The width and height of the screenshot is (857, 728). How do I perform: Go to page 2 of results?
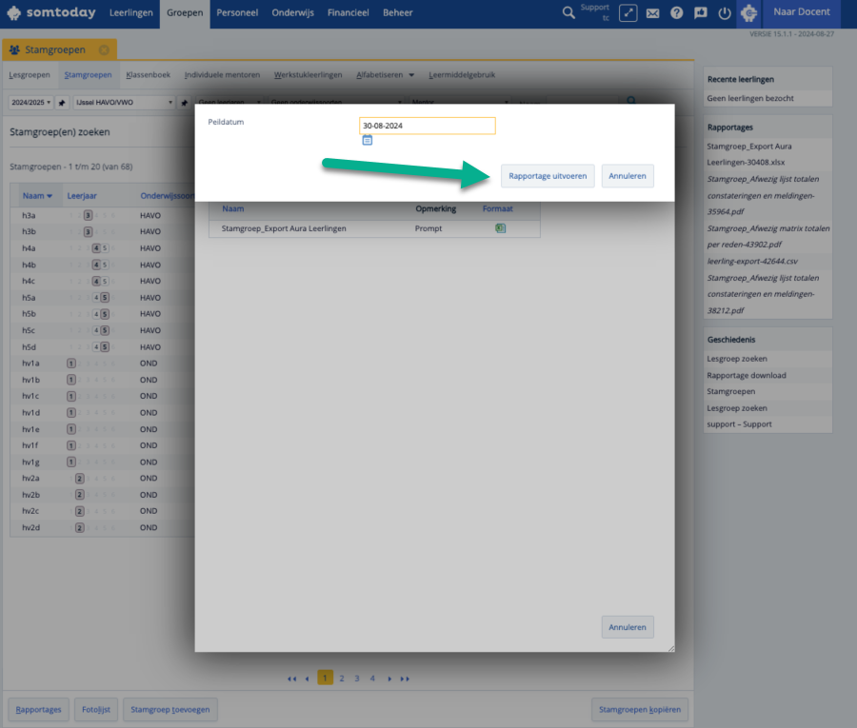coord(341,678)
